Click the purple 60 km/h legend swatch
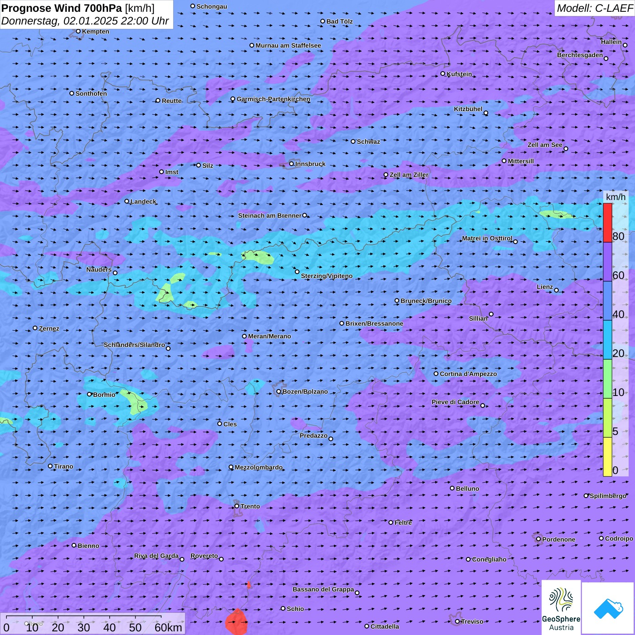 607,262
